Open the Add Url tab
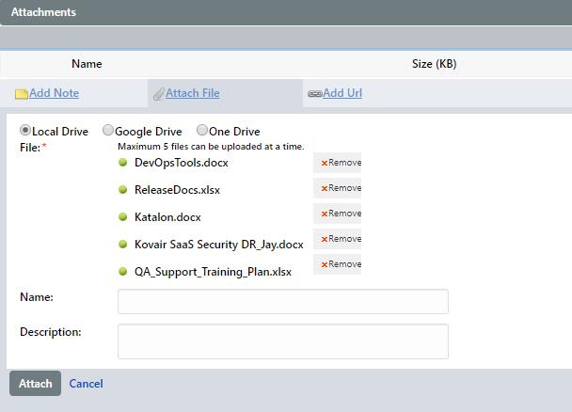This screenshot has width=572, height=412. [x=342, y=93]
